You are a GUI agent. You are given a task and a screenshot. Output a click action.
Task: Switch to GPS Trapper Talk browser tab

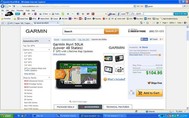[x=20, y=23]
